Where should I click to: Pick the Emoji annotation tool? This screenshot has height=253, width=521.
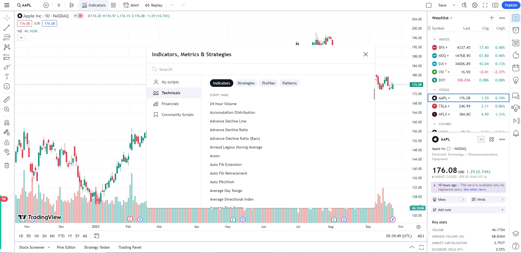[7, 86]
